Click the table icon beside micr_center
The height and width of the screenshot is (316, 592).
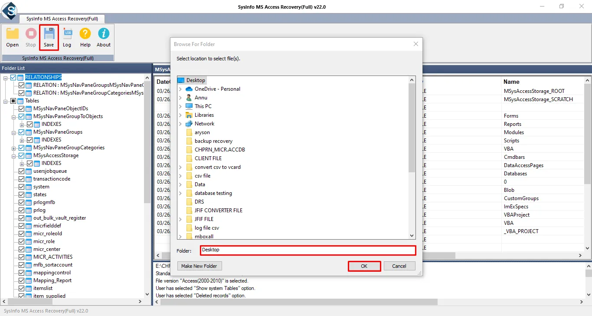point(29,249)
